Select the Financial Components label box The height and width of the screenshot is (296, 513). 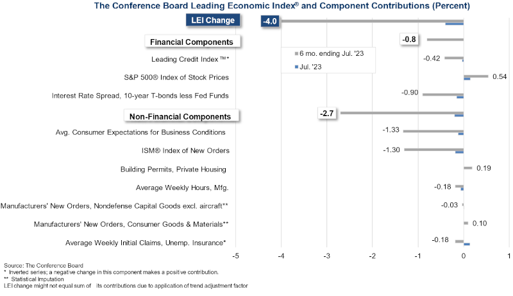click(x=191, y=42)
